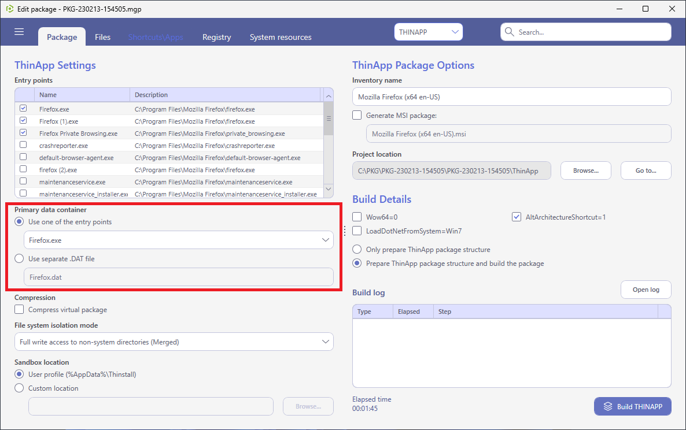The height and width of the screenshot is (430, 686).
Task: Enable LoadDotNetFromSystem=Win7
Action: (x=357, y=231)
